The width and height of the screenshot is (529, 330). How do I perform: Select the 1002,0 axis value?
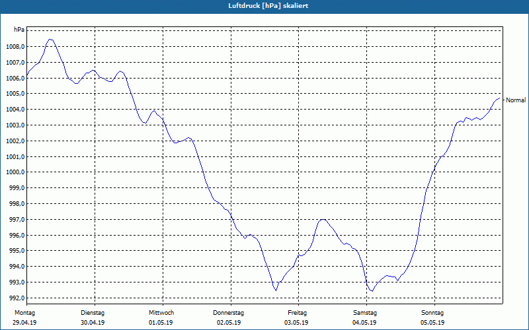coord(15,141)
